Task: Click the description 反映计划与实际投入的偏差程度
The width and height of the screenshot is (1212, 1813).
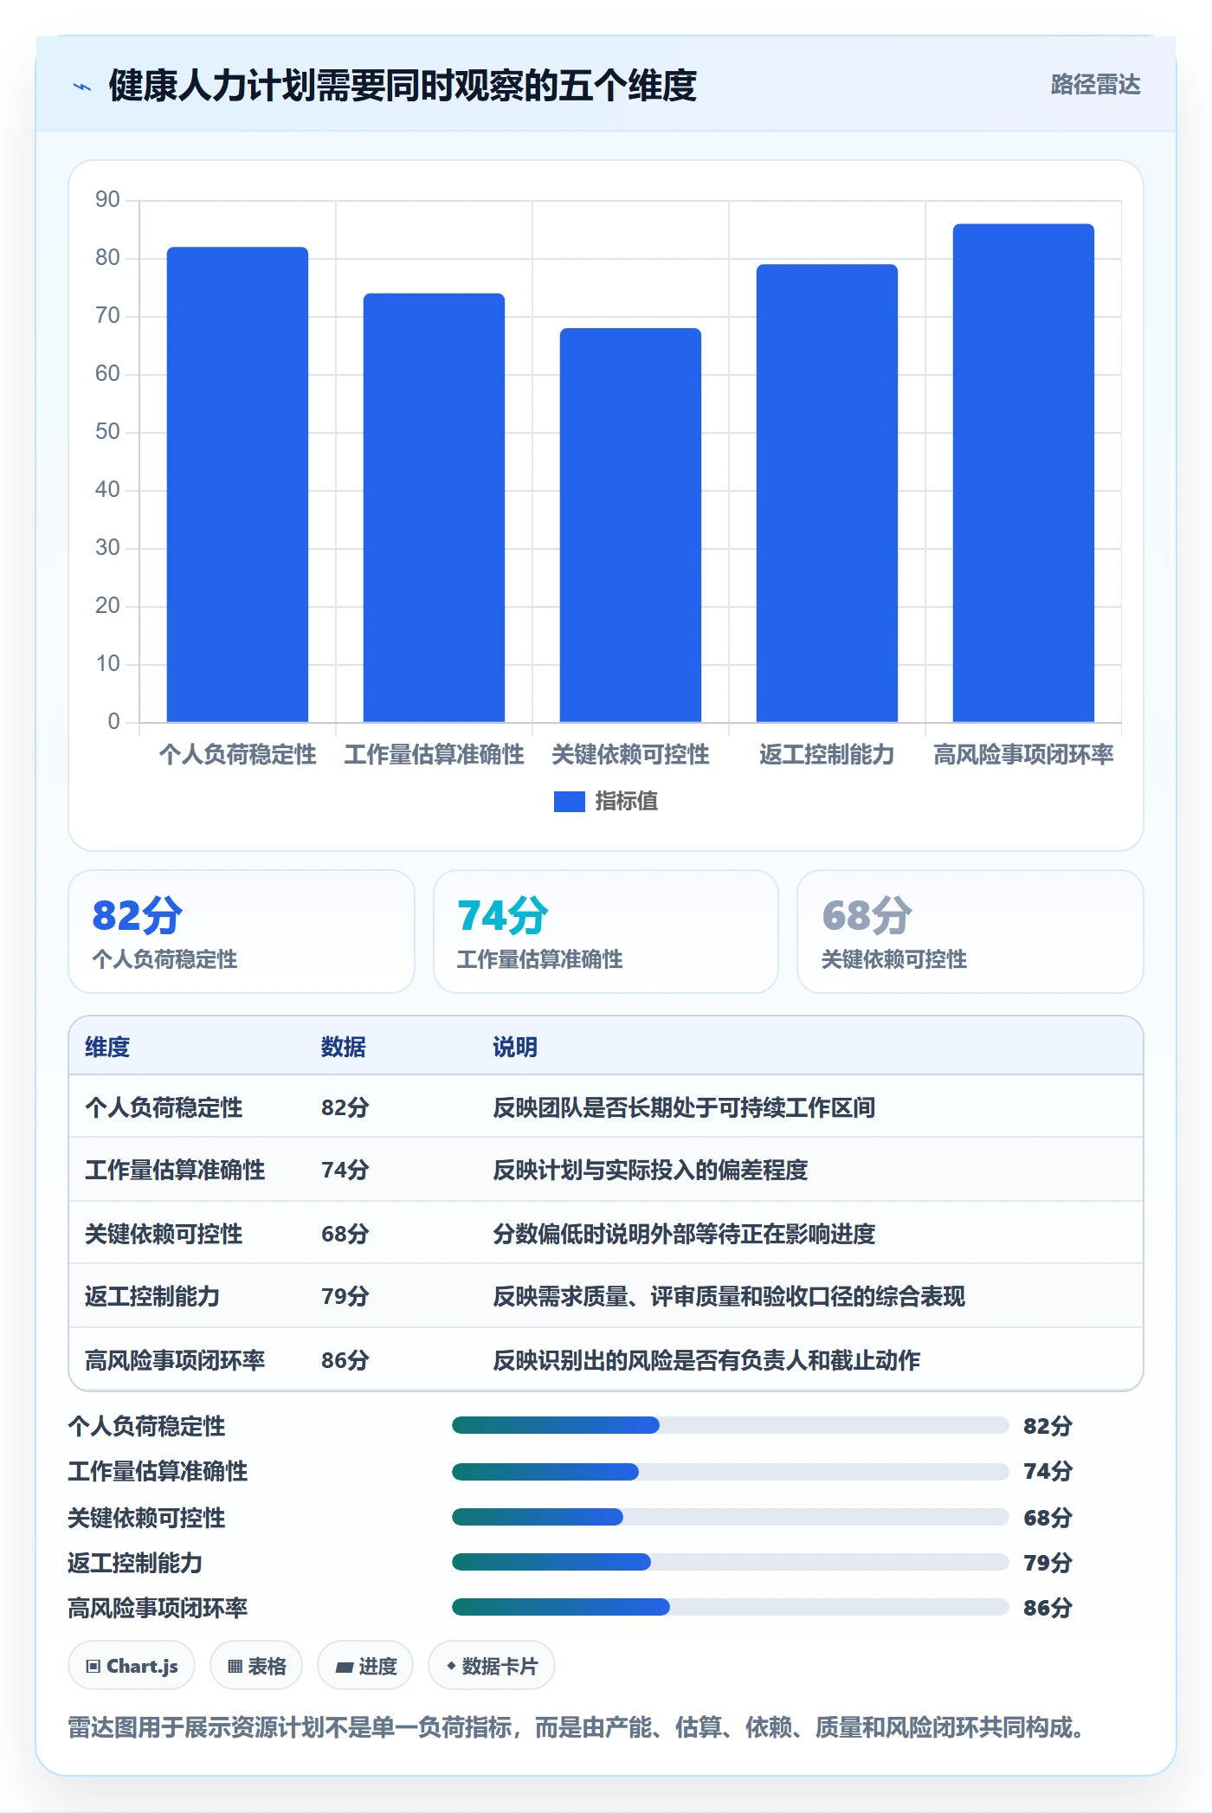Action: click(x=650, y=1170)
